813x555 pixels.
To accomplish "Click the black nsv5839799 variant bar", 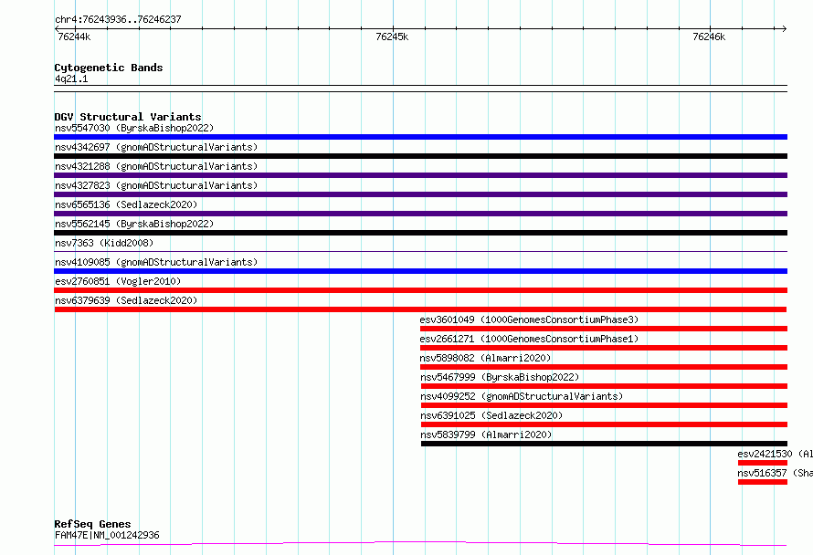I will [x=604, y=444].
